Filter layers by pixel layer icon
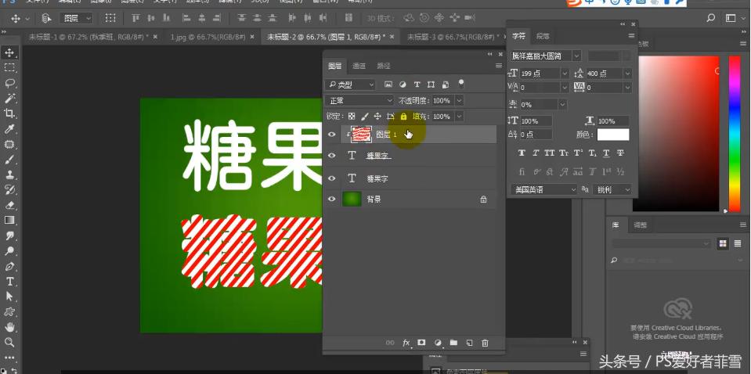Screen dimensions: 751x374 388,85
